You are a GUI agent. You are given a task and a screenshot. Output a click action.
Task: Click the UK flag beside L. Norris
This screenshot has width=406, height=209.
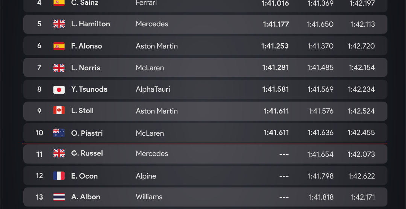pyautogui.click(x=59, y=68)
